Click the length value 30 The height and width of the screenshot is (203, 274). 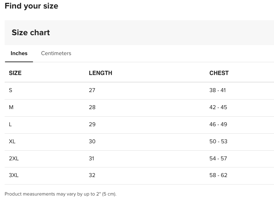[92, 141]
